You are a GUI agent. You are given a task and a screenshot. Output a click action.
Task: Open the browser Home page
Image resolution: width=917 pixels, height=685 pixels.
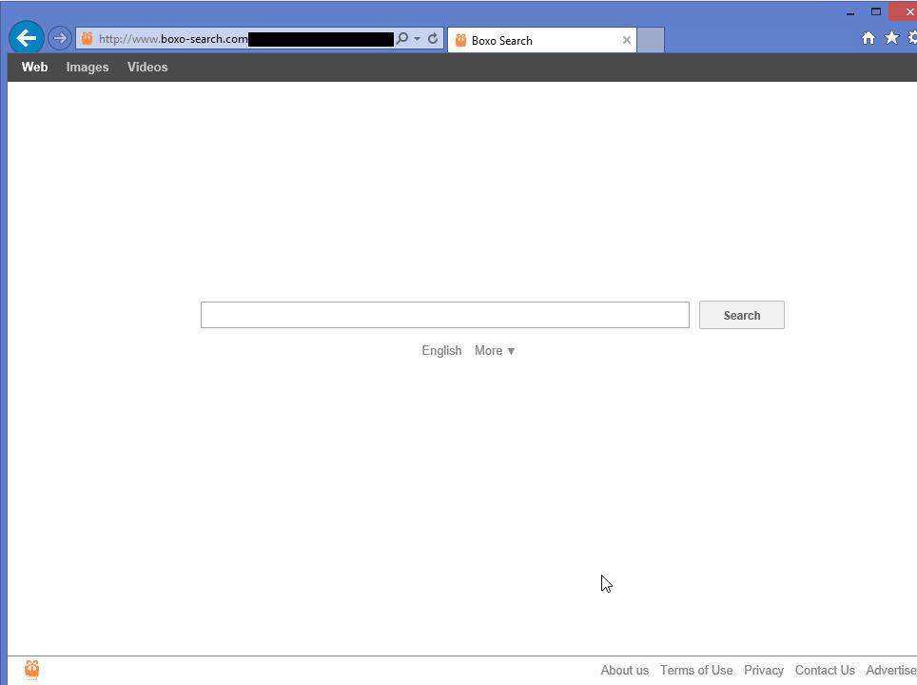coord(868,37)
